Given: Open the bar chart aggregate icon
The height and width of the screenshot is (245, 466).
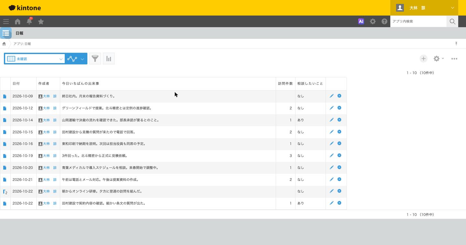Looking at the screenshot, I should point(109,59).
